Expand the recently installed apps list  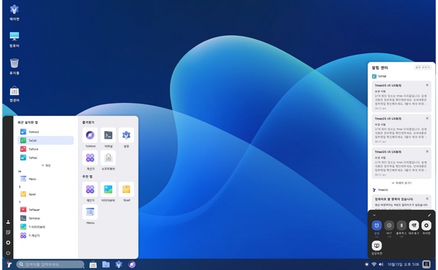[45, 165]
